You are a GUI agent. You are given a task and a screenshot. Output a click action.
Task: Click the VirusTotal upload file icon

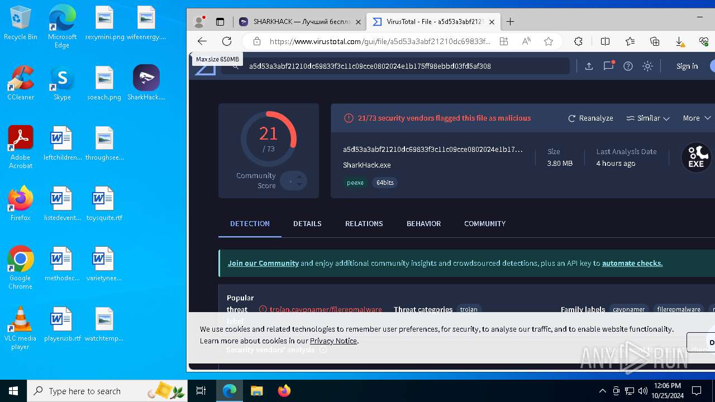pos(589,66)
